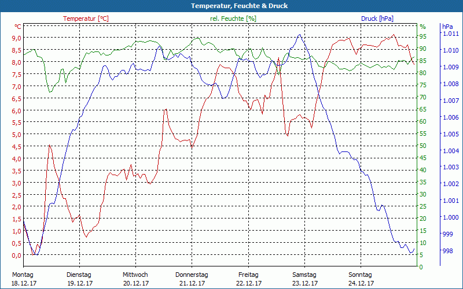Click the blue "1.005" pressure axis value
The image size is (463, 289).
coord(451,134)
